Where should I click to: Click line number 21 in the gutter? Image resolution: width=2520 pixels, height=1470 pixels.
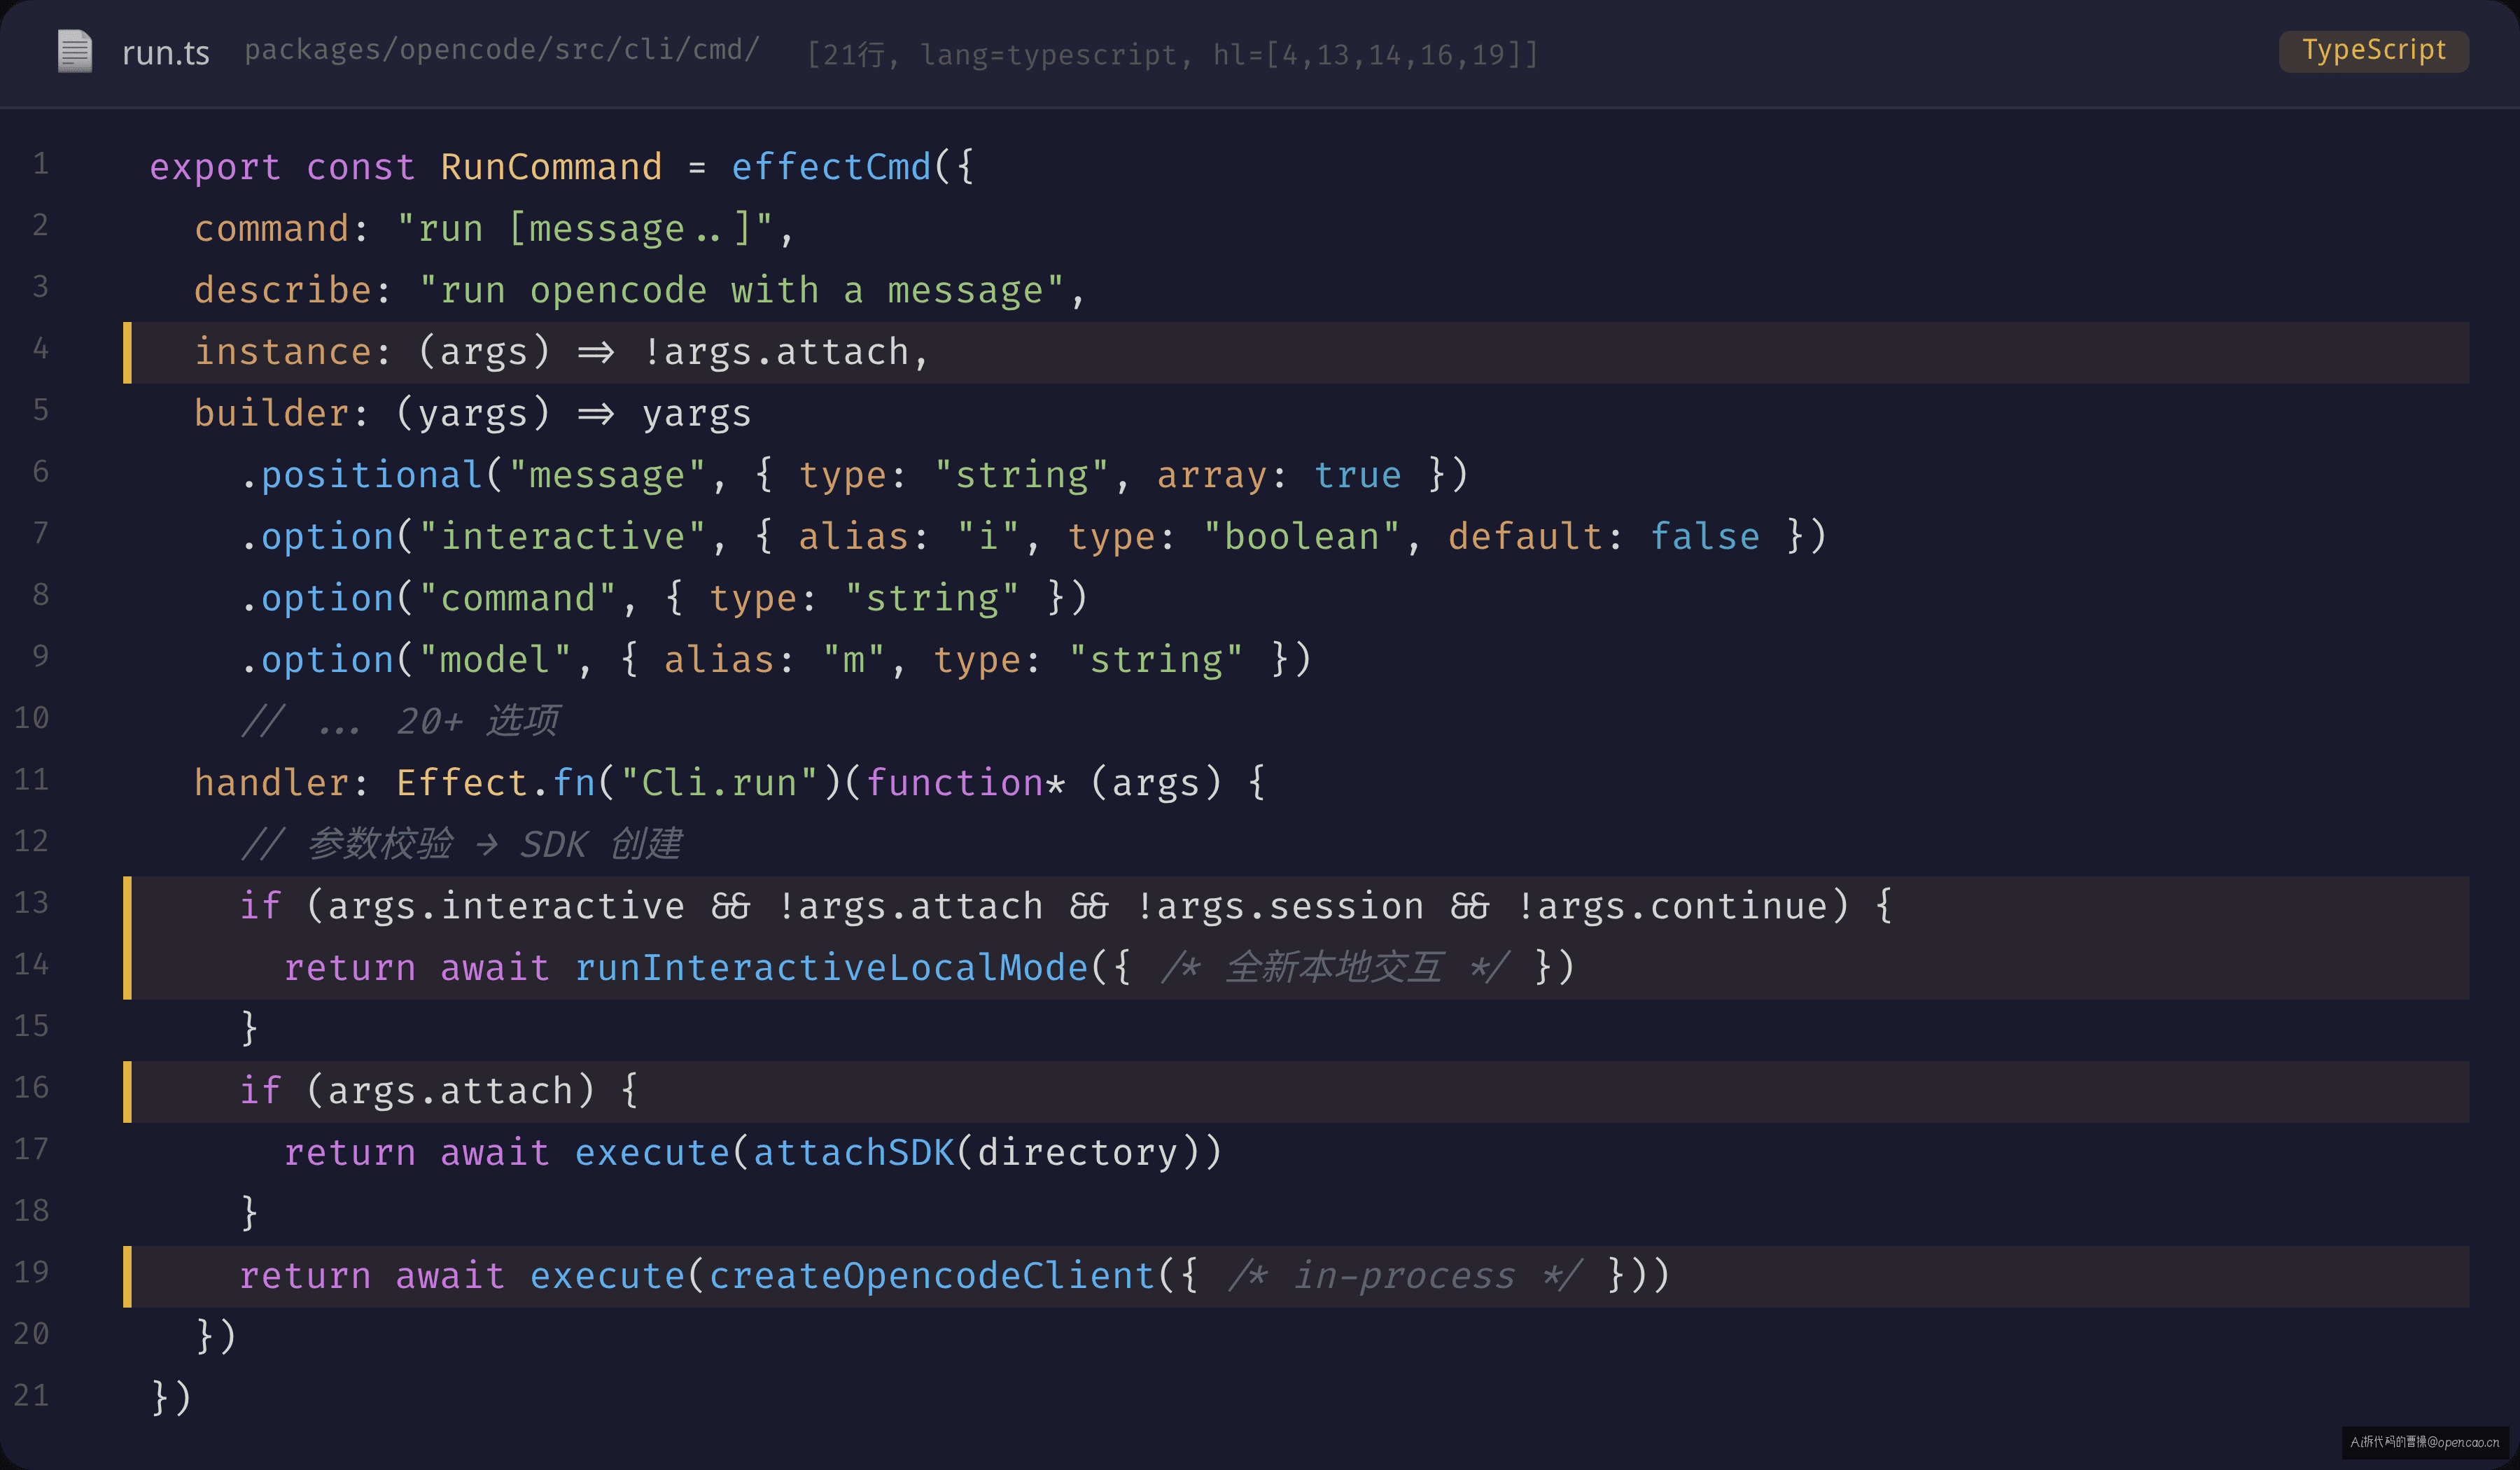pos(31,1395)
